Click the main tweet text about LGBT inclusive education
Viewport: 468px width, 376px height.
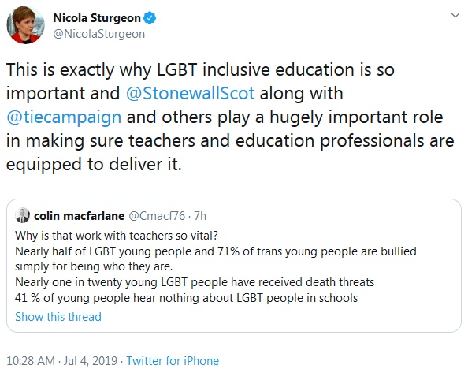pyautogui.click(x=230, y=117)
